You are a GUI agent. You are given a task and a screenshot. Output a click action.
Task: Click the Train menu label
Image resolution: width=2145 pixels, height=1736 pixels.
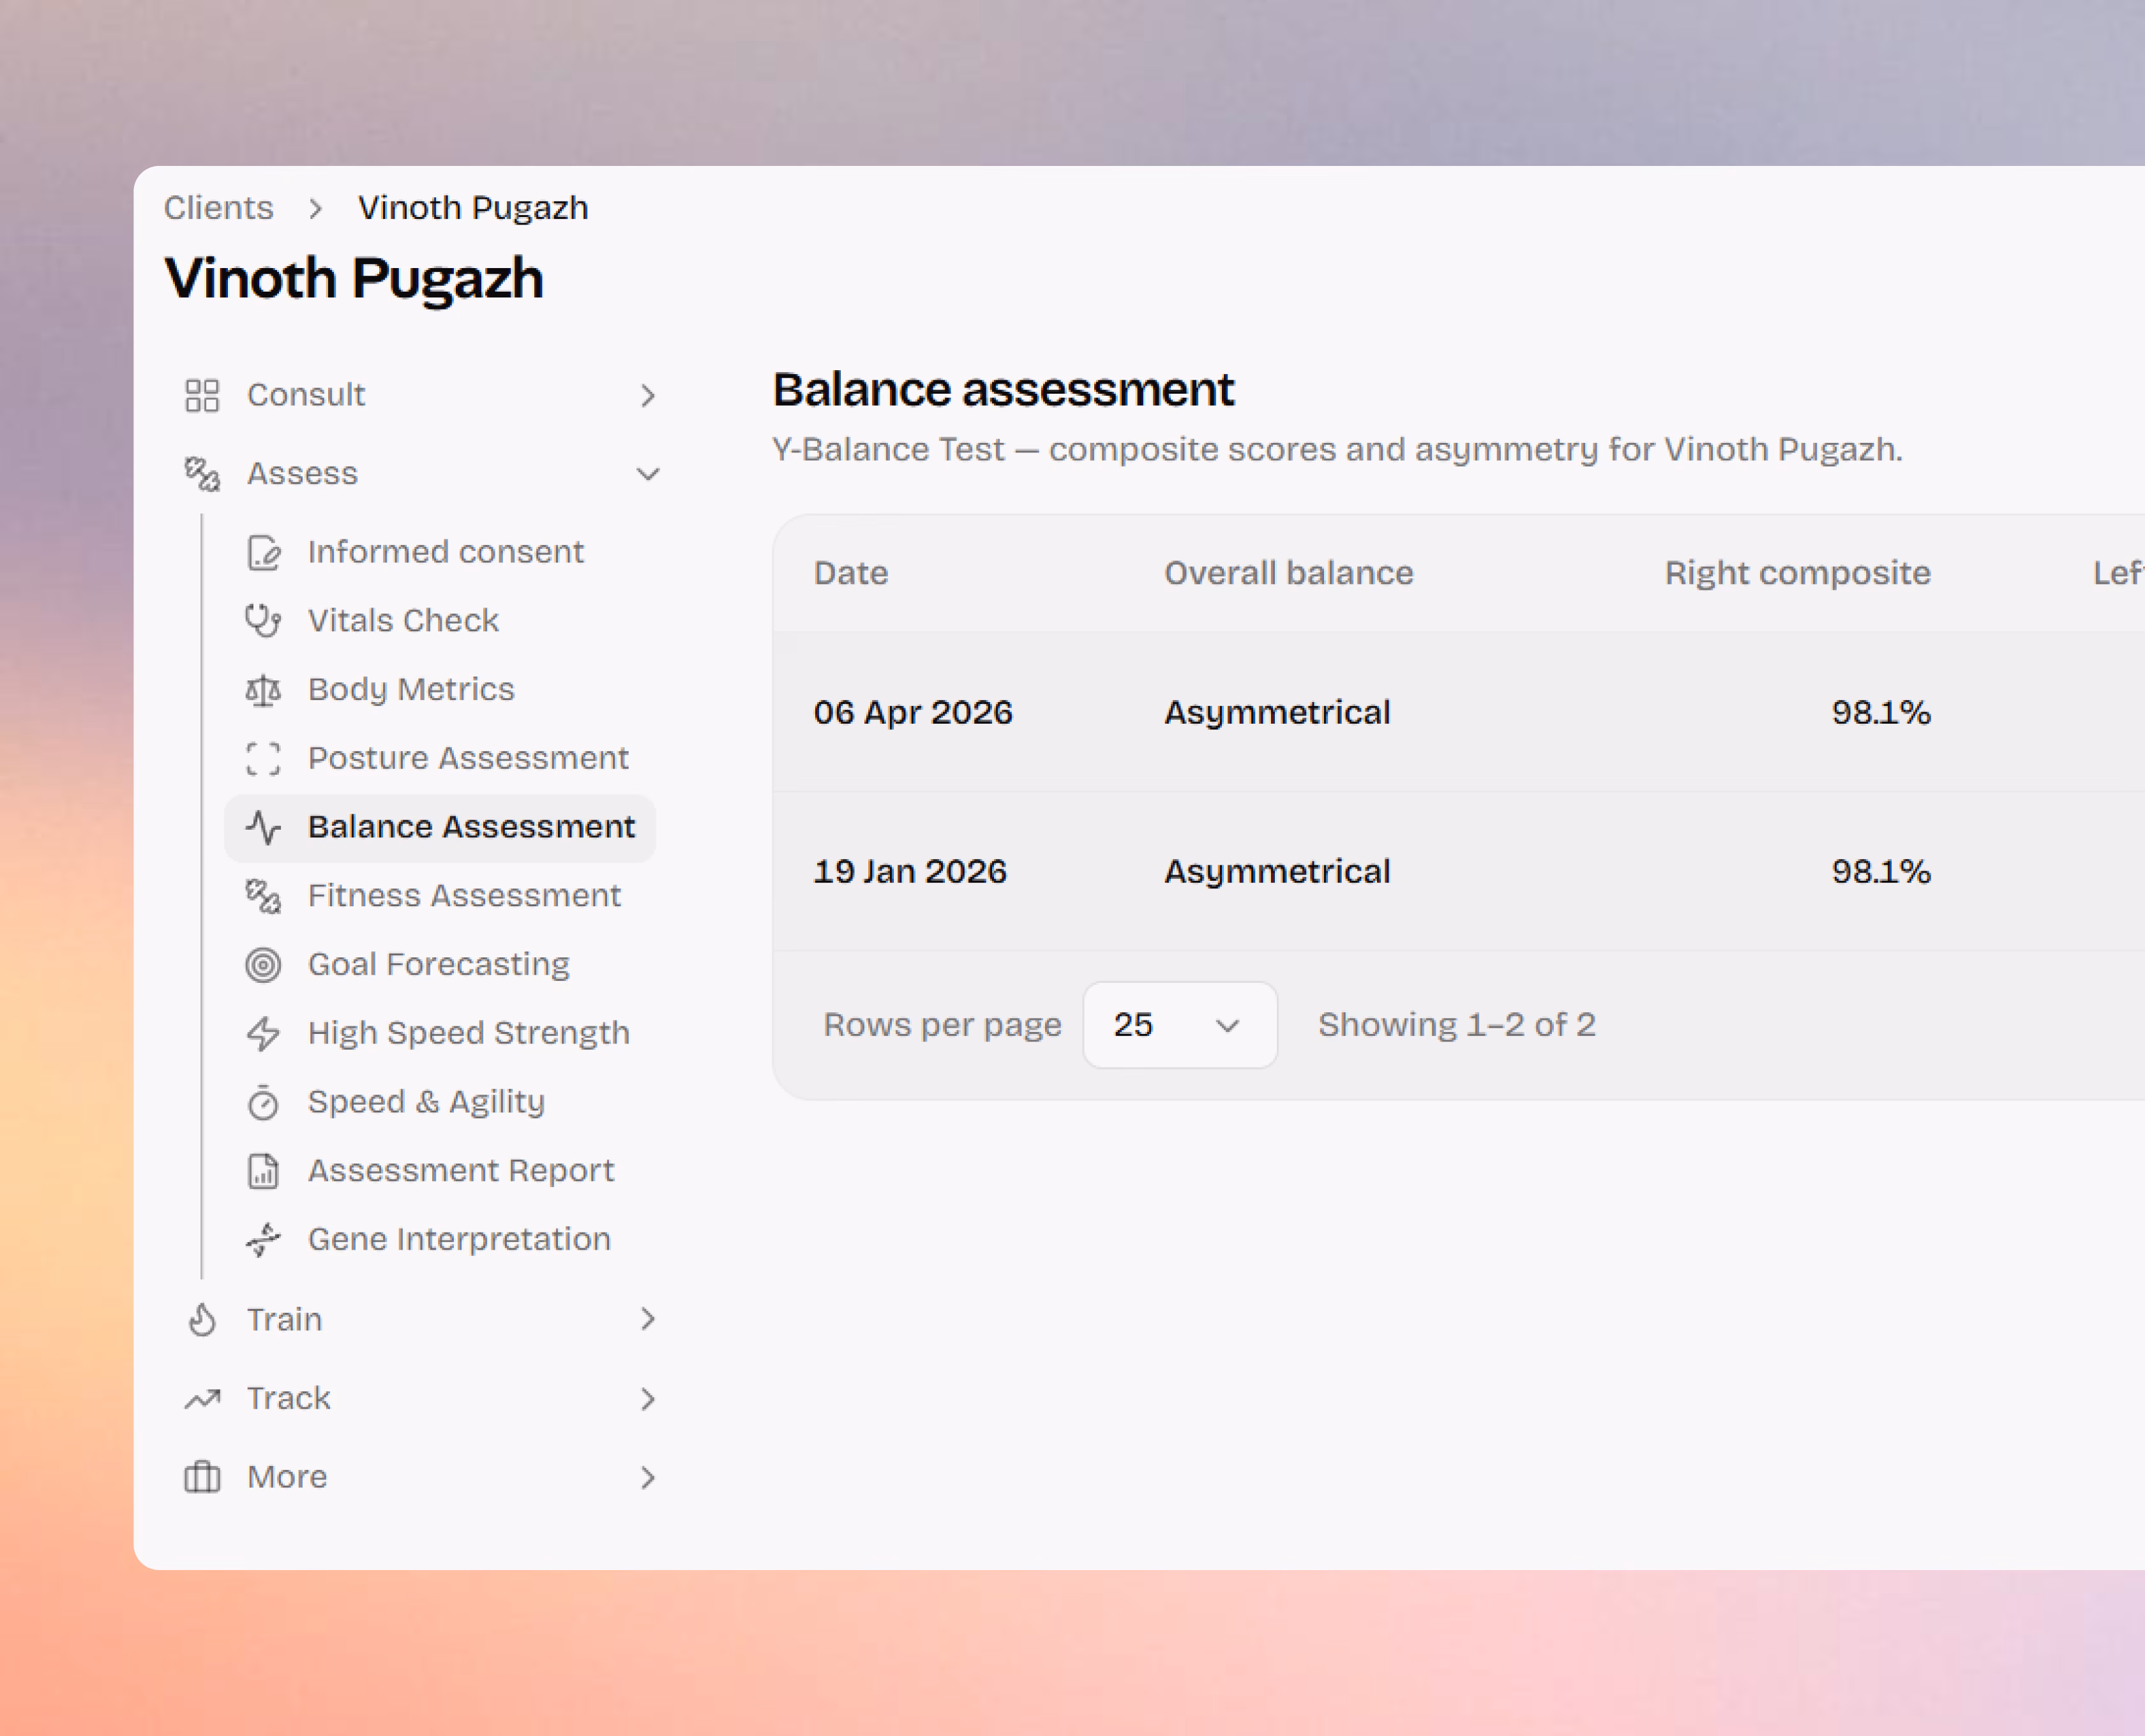click(285, 1320)
